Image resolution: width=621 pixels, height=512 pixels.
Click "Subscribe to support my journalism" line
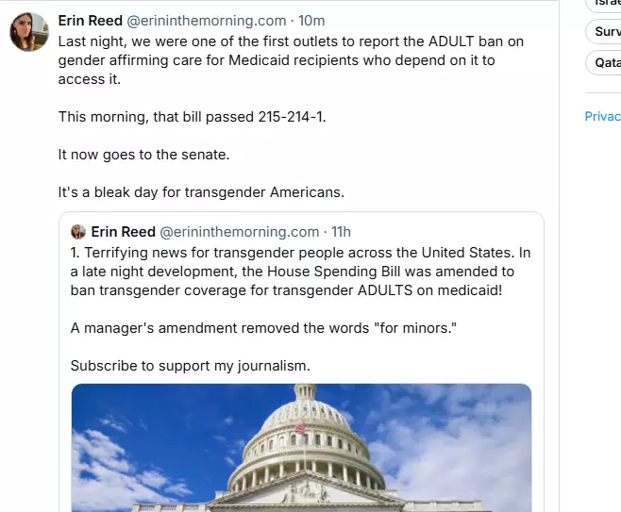point(190,366)
